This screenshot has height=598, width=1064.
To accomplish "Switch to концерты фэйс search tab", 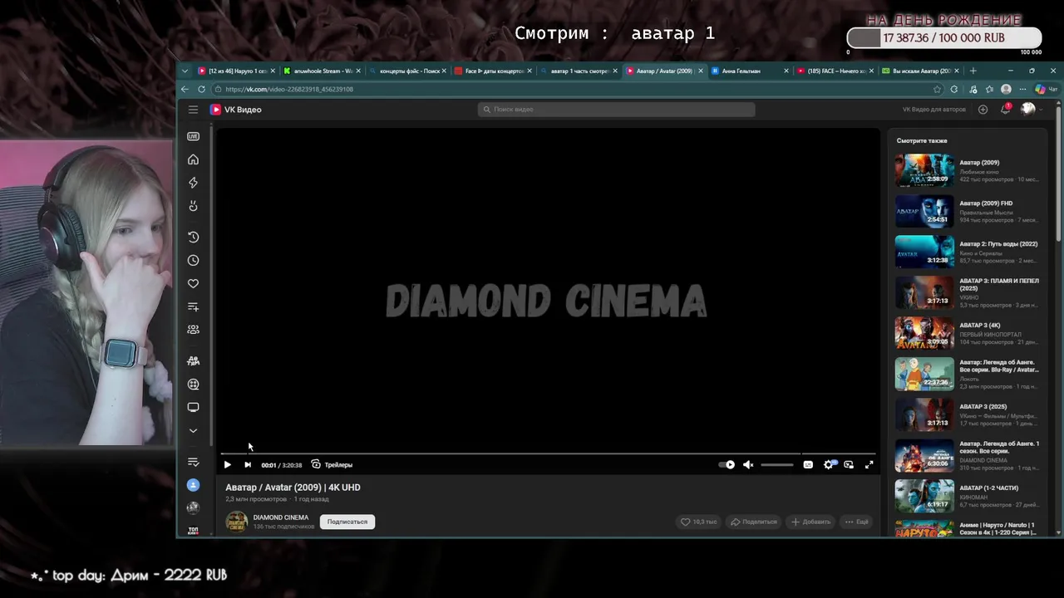I will click(x=408, y=71).
